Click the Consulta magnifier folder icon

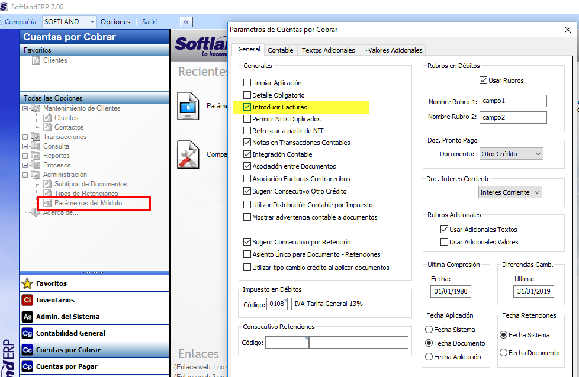tap(36, 146)
